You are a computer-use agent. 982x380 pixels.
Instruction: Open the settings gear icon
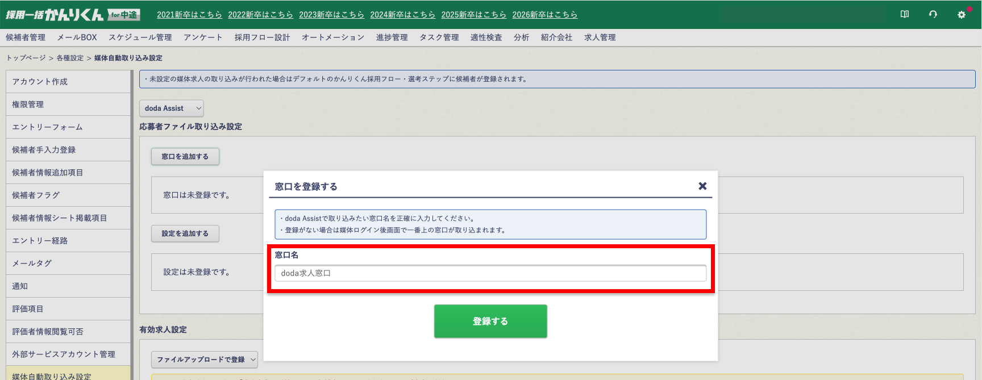962,15
